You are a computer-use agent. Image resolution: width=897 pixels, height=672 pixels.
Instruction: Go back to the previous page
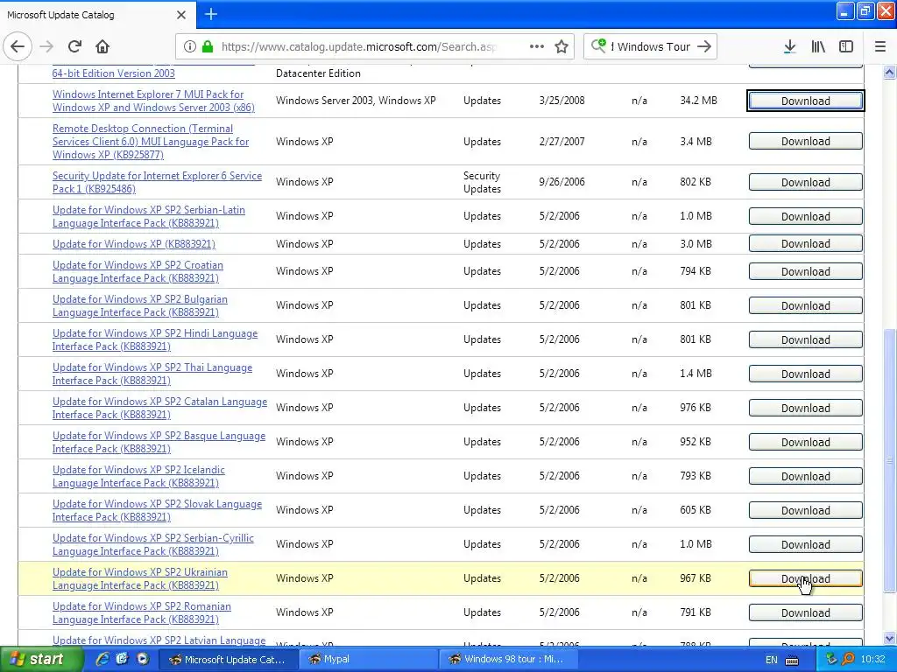pos(18,47)
